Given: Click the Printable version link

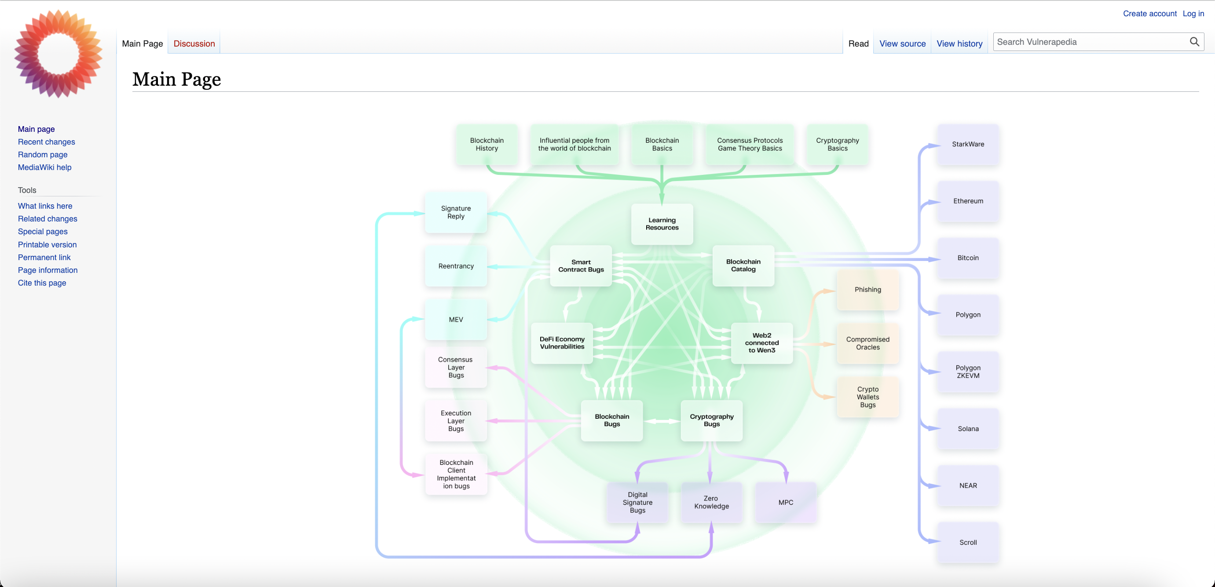Looking at the screenshot, I should pyautogui.click(x=47, y=244).
